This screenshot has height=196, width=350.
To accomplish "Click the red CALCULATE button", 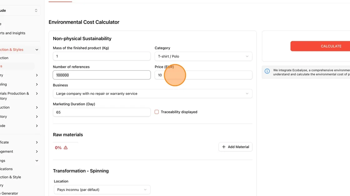I will 320,46.
